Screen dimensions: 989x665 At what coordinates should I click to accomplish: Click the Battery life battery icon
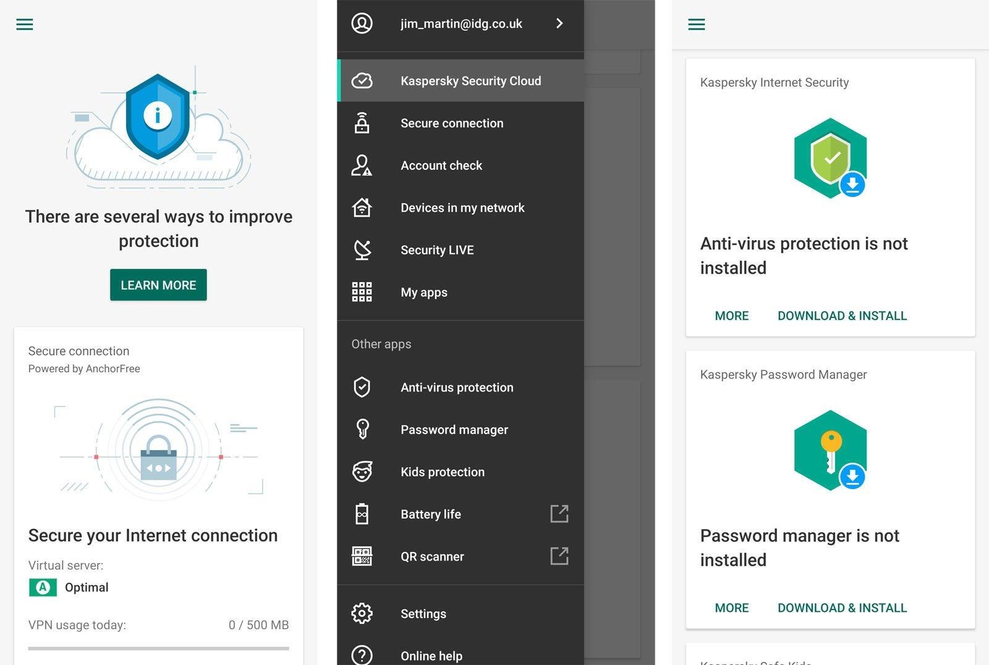click(362, 514)
